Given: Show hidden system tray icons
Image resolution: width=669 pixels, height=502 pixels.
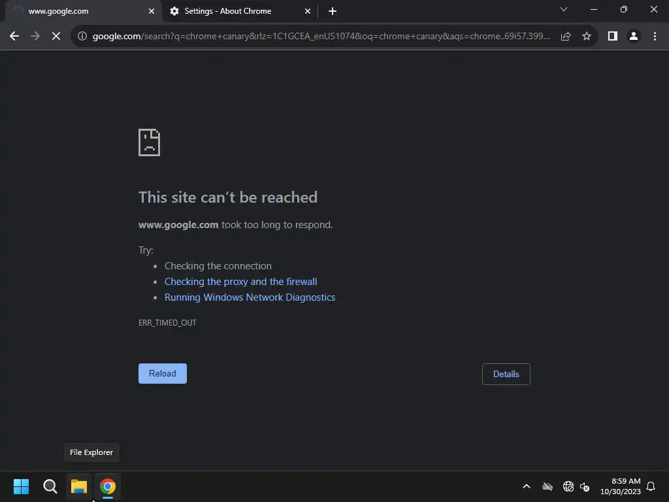Looking at the screenshot, I should click(x=527, y=486).
